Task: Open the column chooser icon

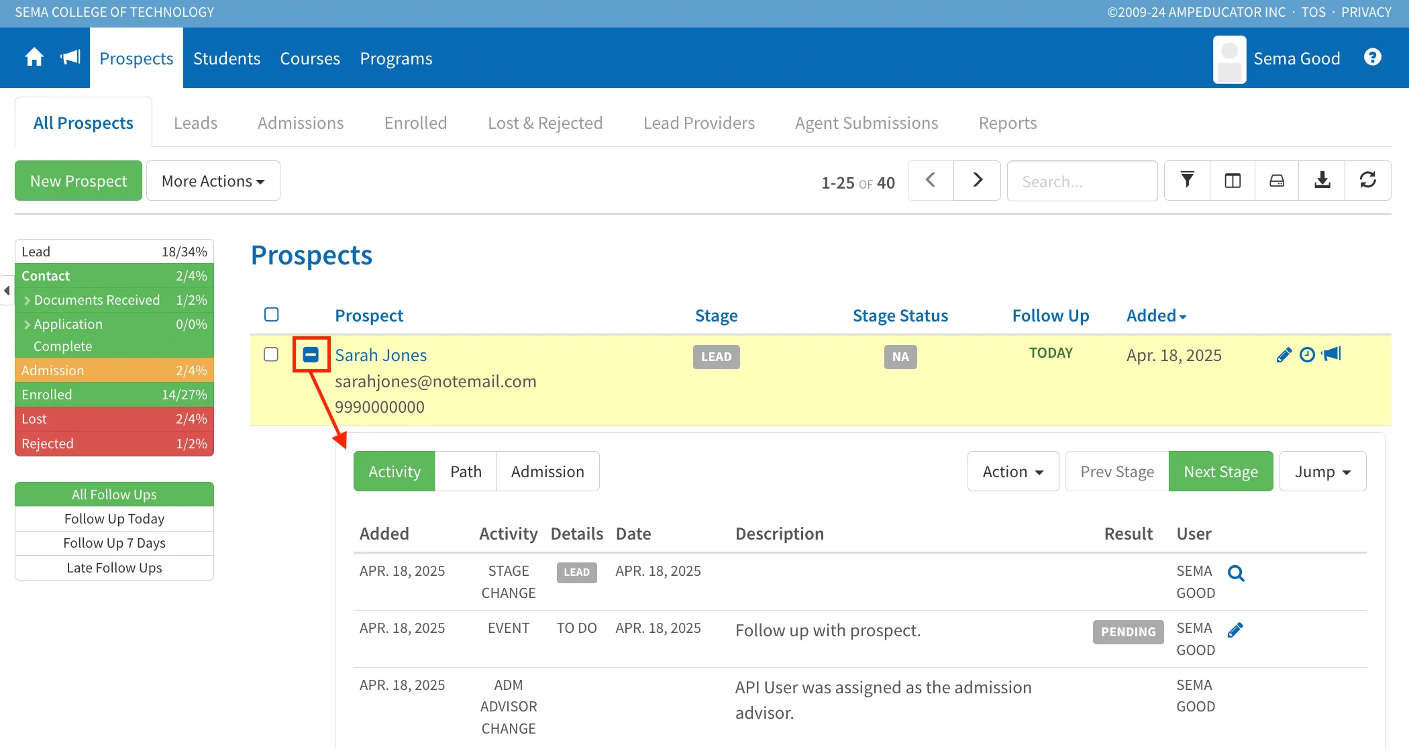Action: [x=1233, y=181]
